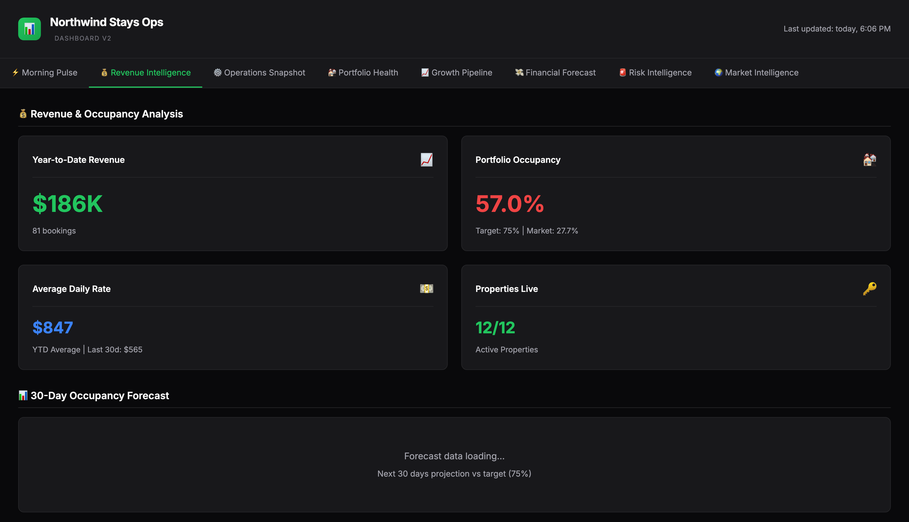Viewport: 909px width, 522px height.
Task: Open the Risk Intelligence tab
Action: [655, 73]
